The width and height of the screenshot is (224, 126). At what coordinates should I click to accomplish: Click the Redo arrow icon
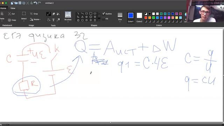coord(39,3)
